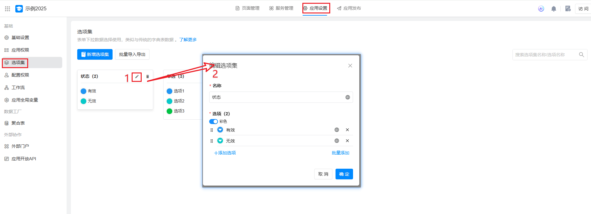Click the 确定 confirm button

[344, 174]
